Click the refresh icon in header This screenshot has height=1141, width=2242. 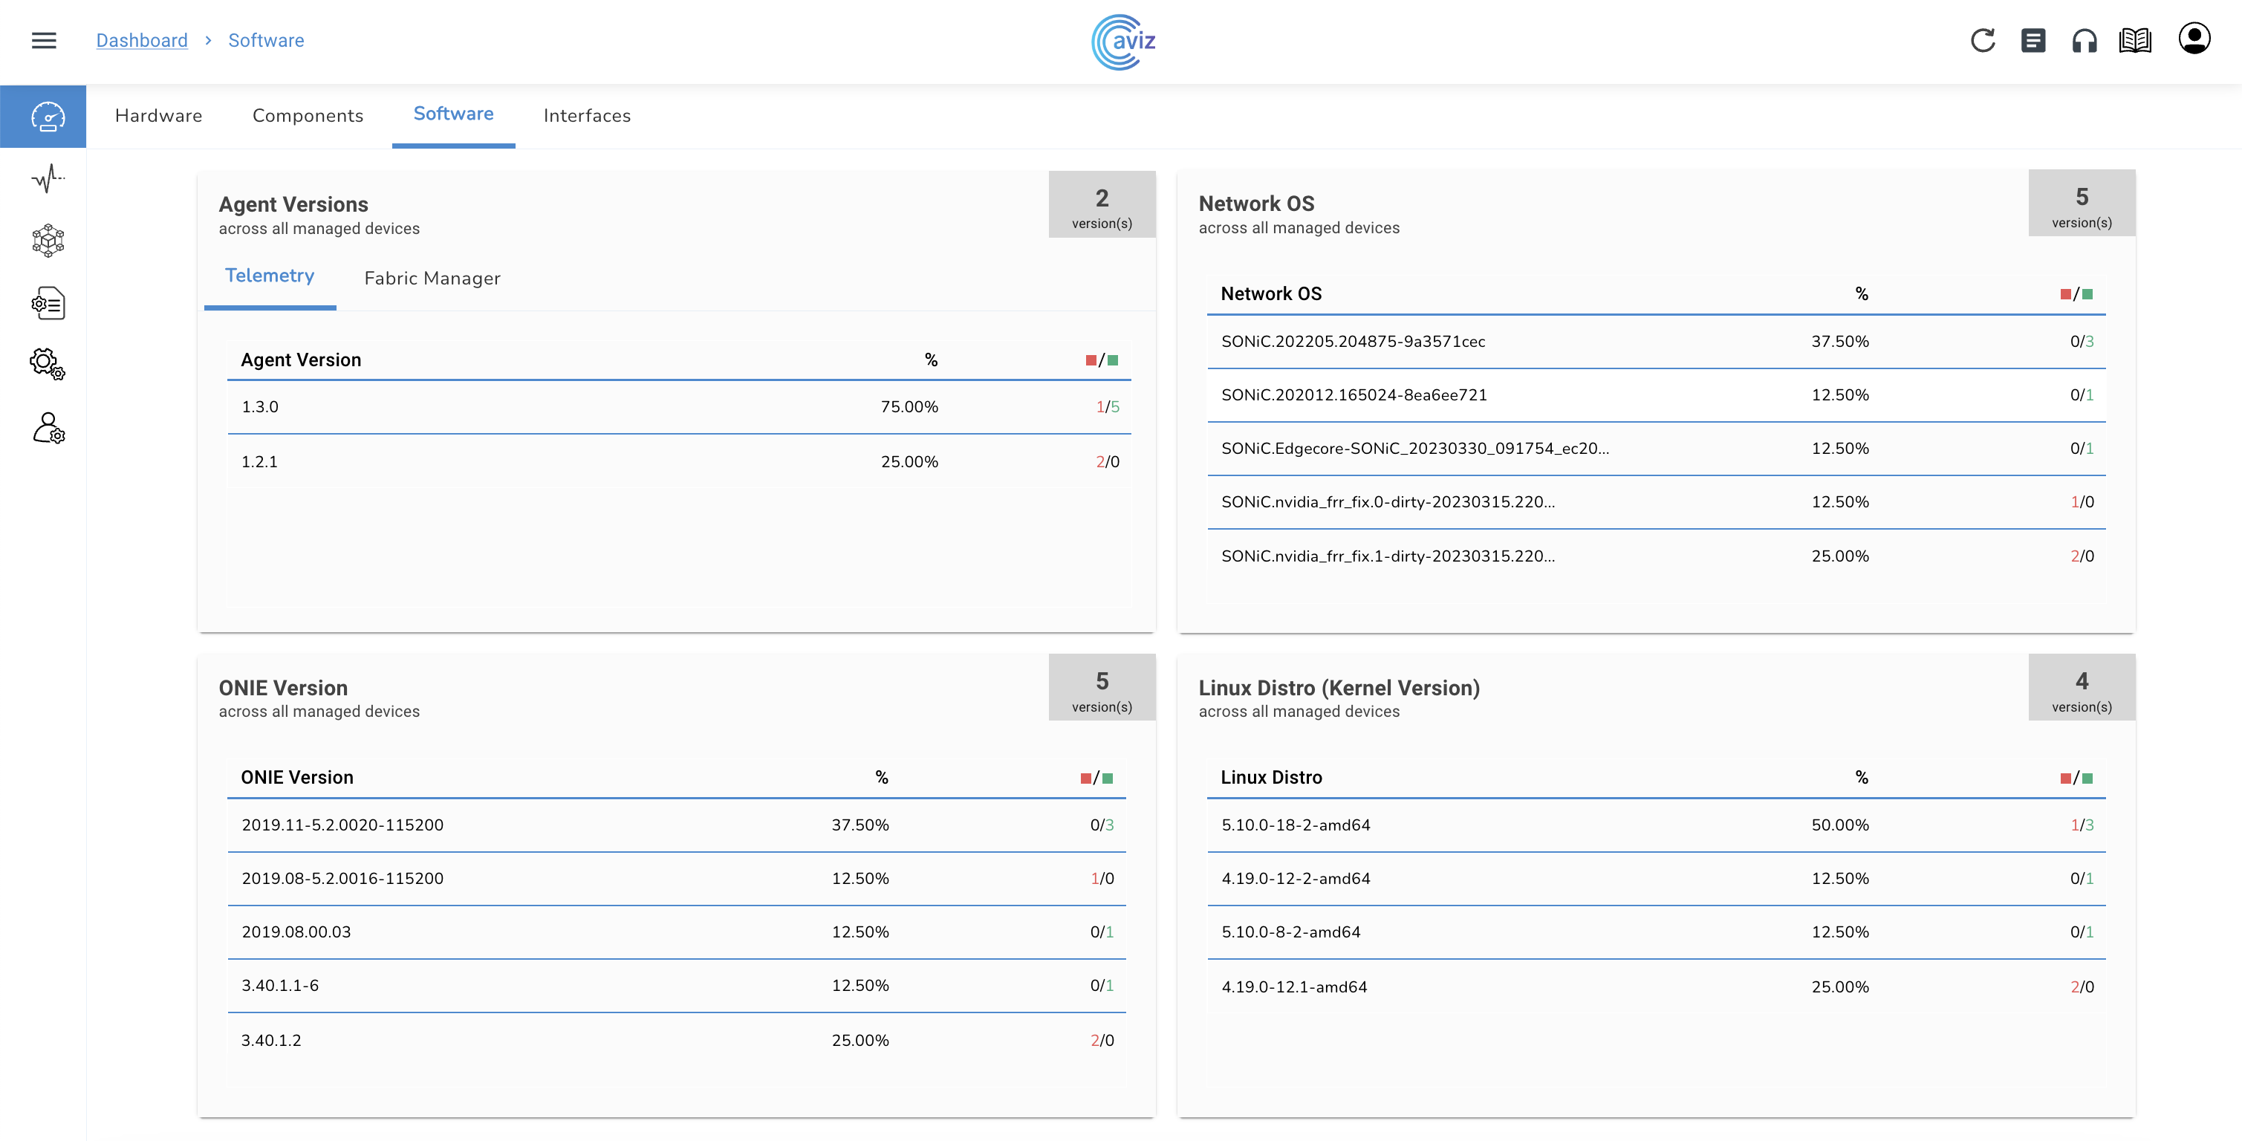tap(1982, 40)
